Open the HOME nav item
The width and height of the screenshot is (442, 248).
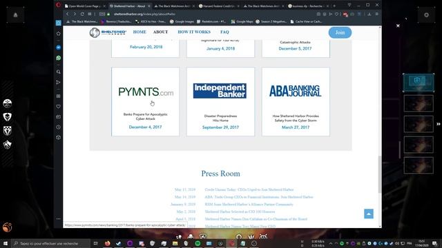(140, 32)
